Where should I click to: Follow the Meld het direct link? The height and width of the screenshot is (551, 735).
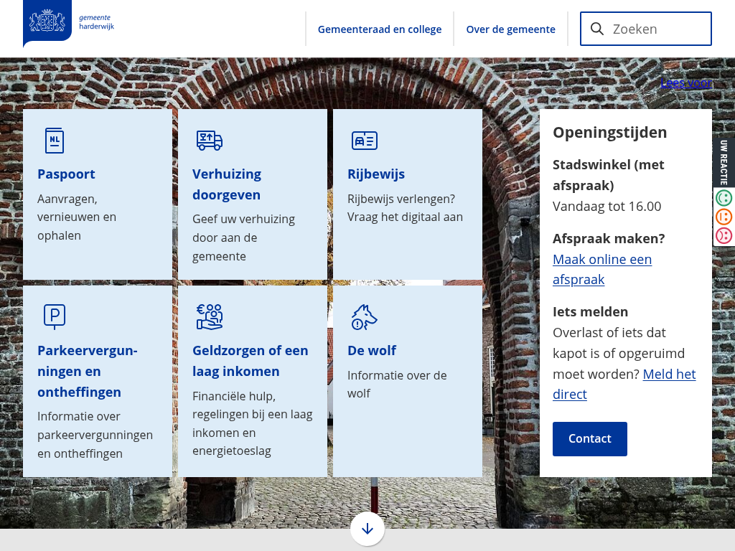(x=669, y=375)
